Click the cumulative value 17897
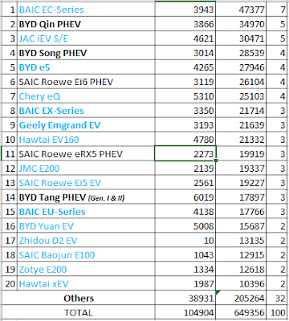The width and height of the screenshot is (289, 321). coord(241,197)
